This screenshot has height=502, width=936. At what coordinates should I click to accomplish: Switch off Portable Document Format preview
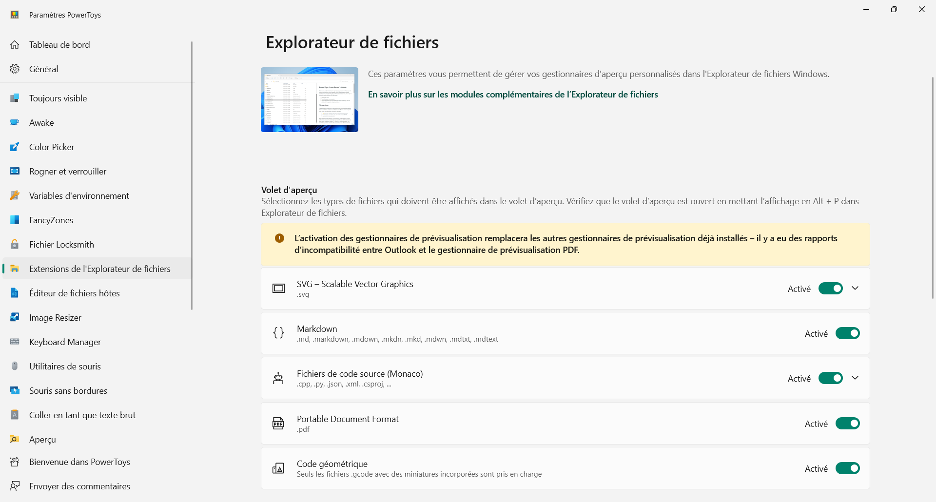848,424
